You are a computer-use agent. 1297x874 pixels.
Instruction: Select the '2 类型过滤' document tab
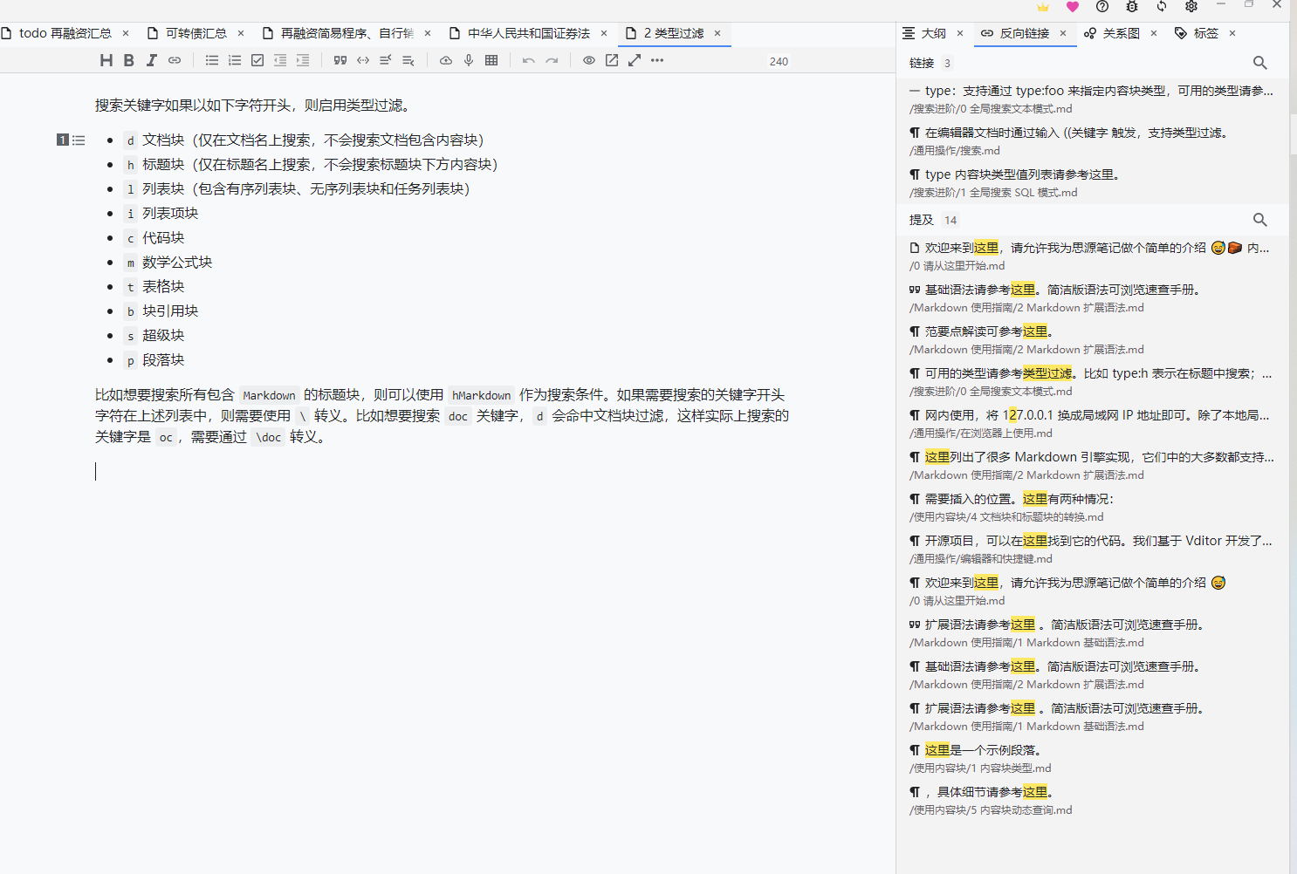674,33
